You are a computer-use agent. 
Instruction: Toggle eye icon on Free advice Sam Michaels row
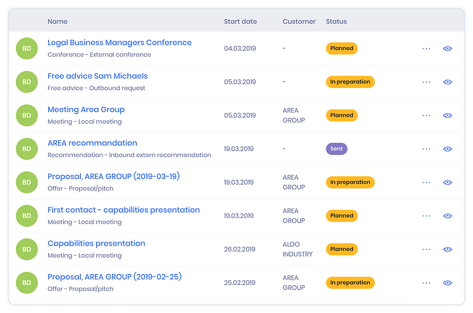click(x=447, y=82)
